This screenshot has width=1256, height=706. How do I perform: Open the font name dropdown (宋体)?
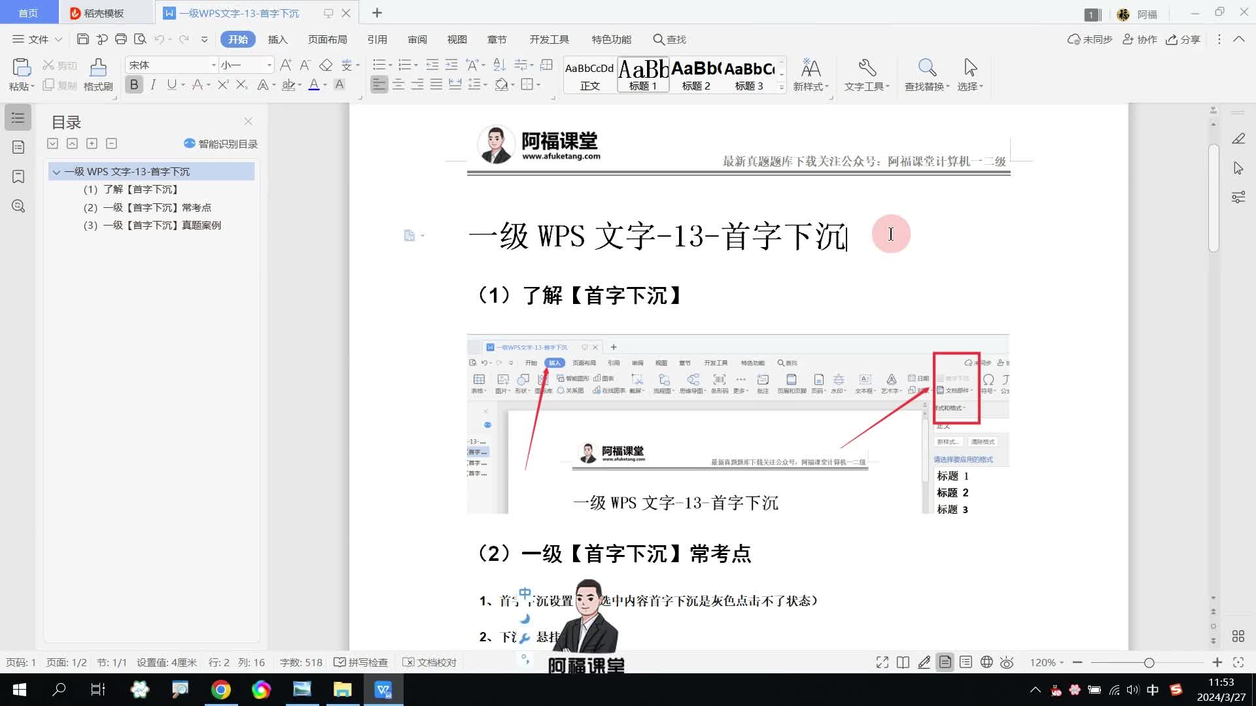[213, 65]
